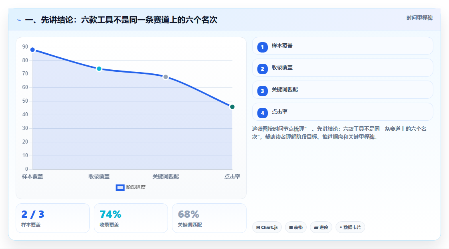Image resolution: width=449 pixels, height=249 pixels.
Task: Select the 表格 tag
Action: click(296, 227)
